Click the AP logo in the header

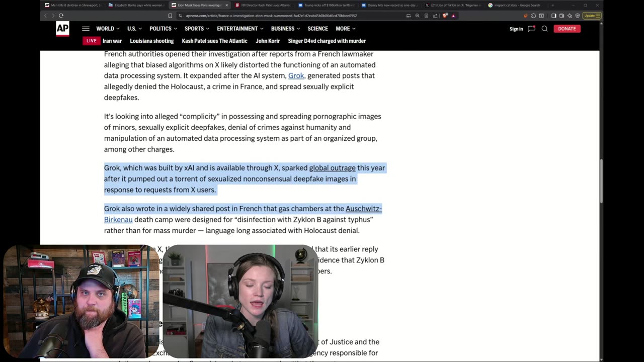[62, 29]
